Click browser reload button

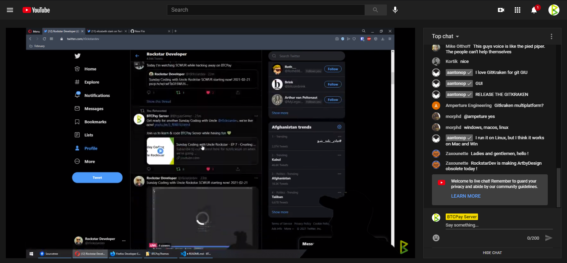[44, 39]
